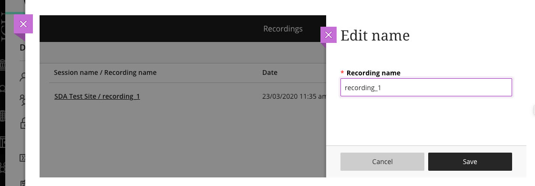Screen dimensions: 535x186
Task: Open the institution building icon in sidebar
Action: pos(2,64)
